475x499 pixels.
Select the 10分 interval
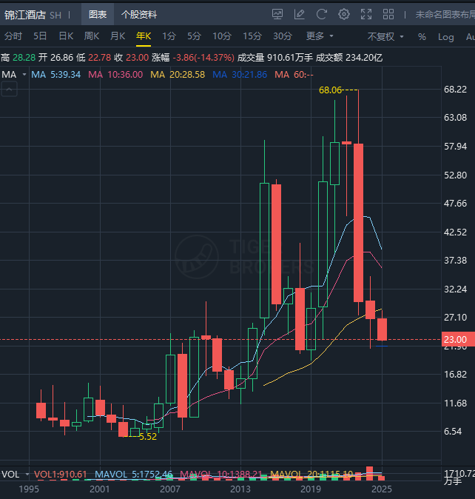point(222,36)
